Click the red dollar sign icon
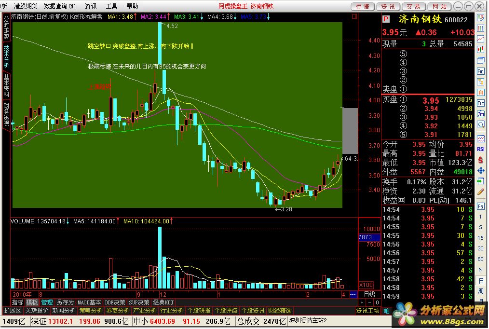Image resolution: width=489 pixels, height=329 pixels. [481, 160]
